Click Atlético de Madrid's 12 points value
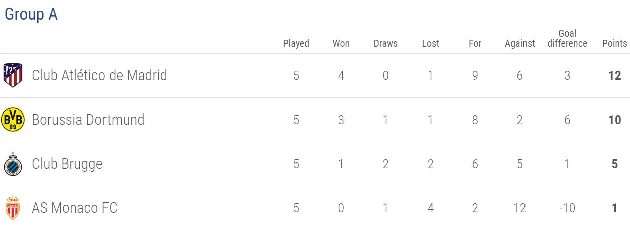 point(615,75)
